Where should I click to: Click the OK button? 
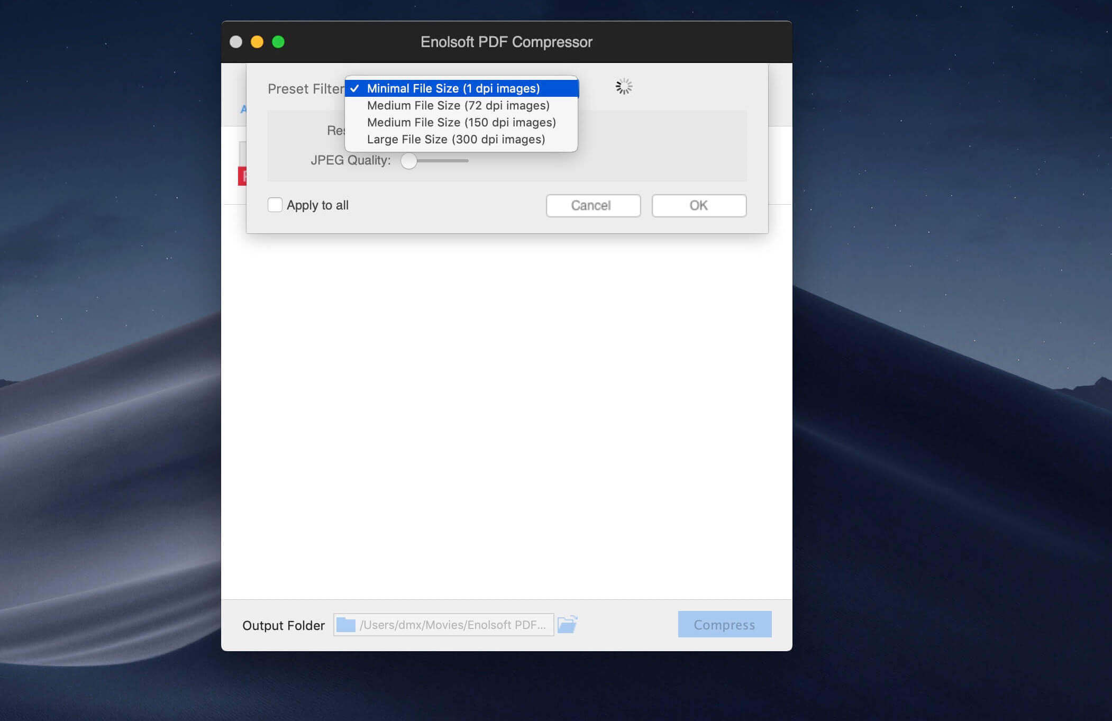(x=699, y=205)
